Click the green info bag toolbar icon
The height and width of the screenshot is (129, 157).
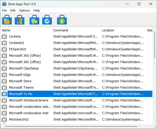(x=62, y=20)
